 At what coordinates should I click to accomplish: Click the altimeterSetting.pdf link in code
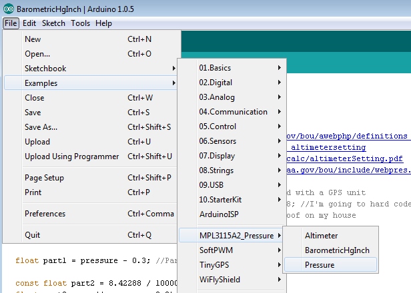[x=345, y=158]
